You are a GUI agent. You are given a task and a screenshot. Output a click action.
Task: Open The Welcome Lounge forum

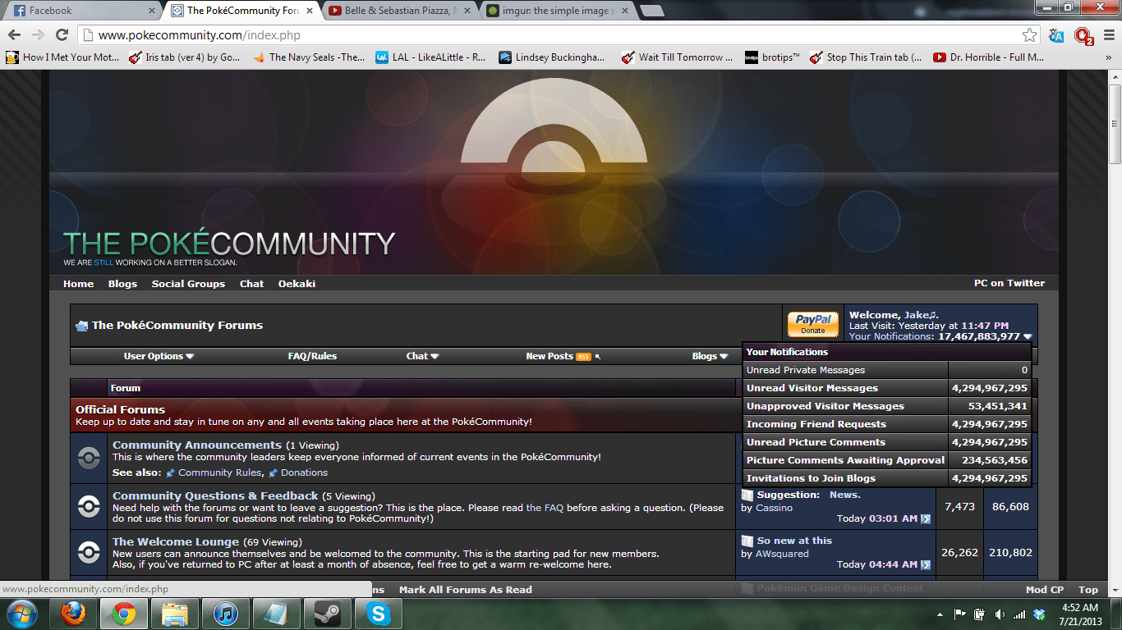pos(176,541)
